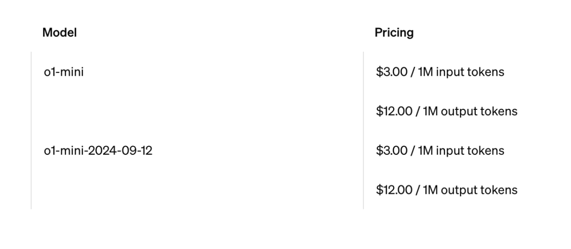
Task: Click the o1-mini input tokens pricing line
Action: (x=440, y=72)
